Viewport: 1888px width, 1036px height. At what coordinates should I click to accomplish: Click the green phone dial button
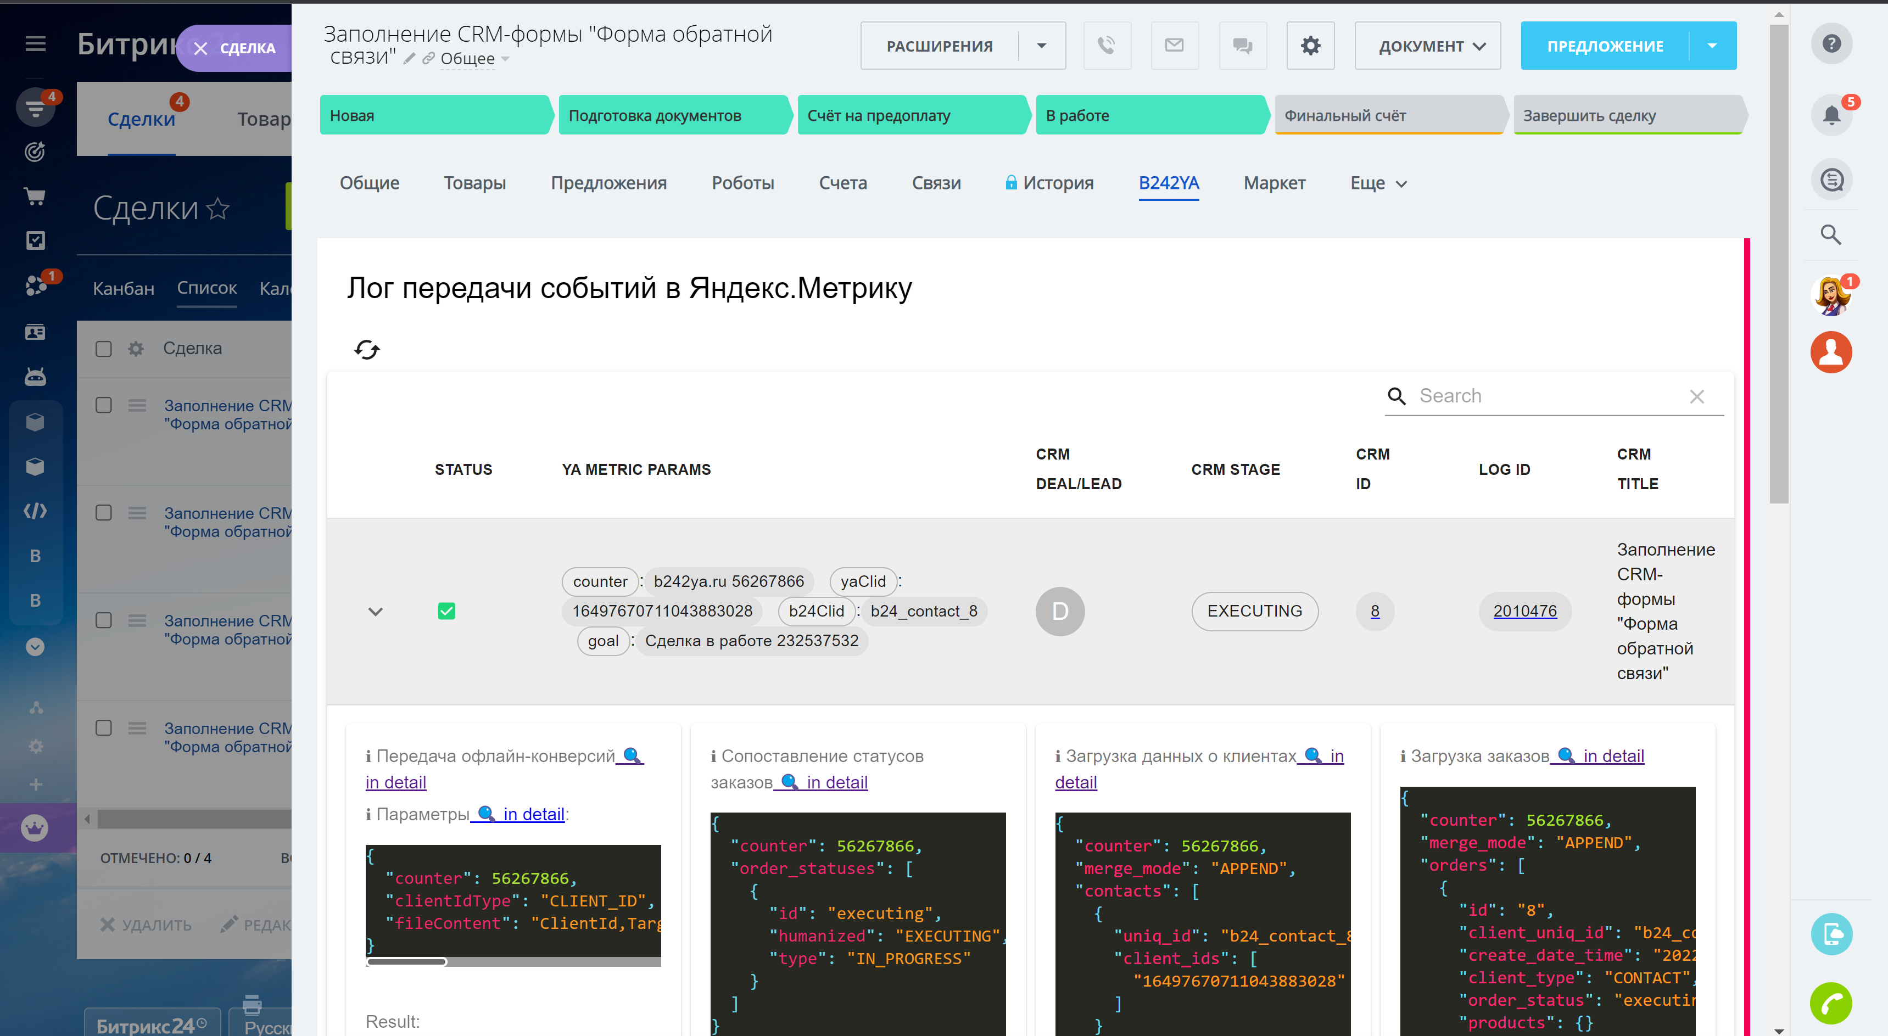(x=1831, y=1003)
